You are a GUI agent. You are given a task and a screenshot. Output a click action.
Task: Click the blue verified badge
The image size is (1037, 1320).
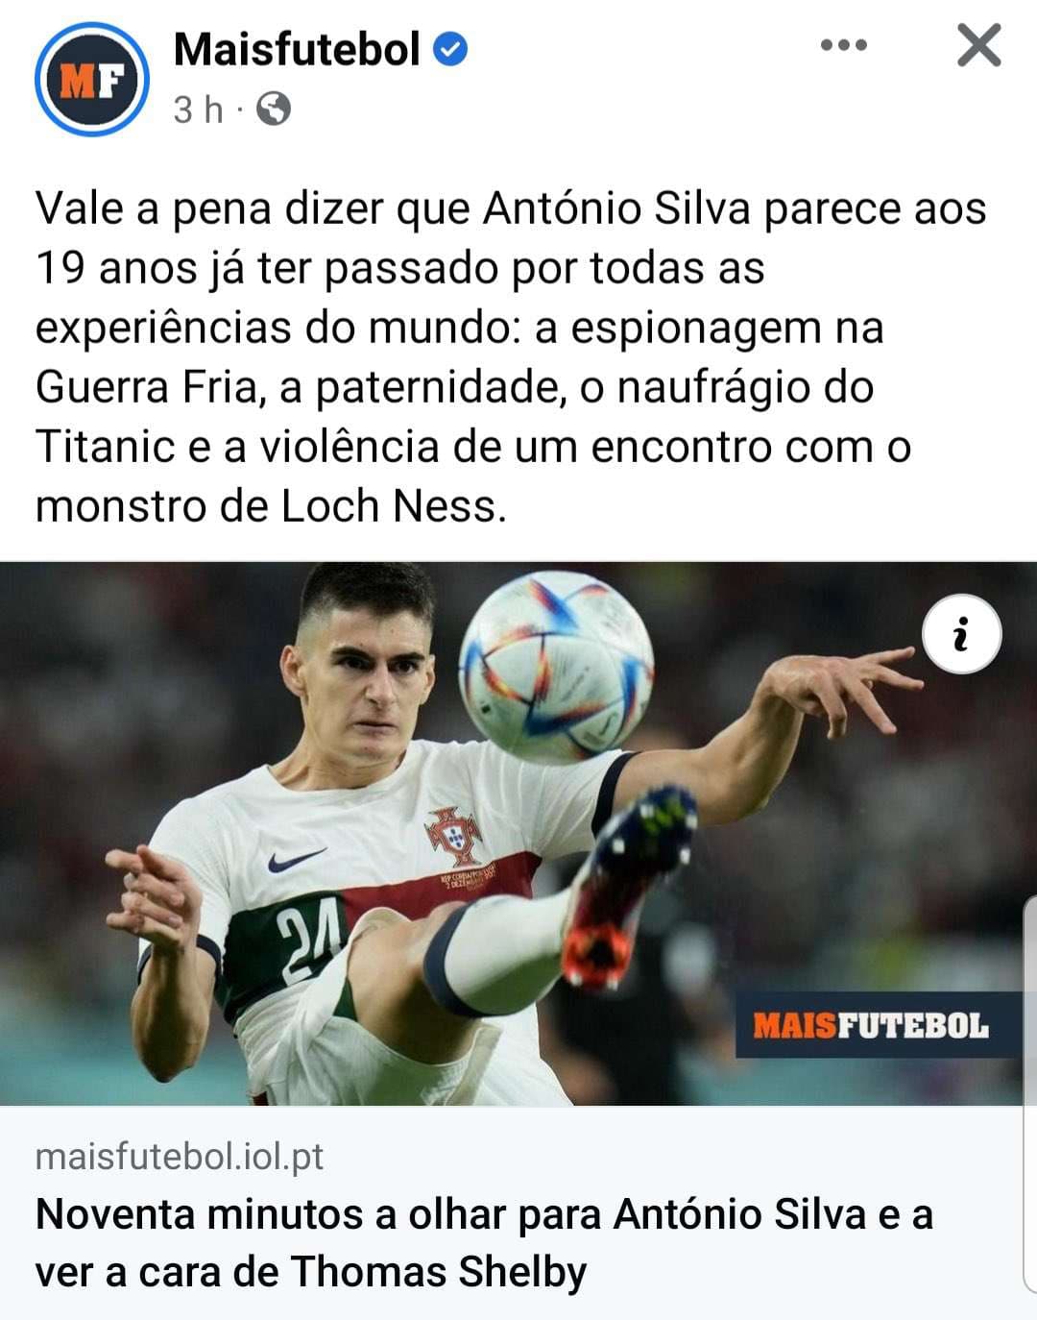[450, 49]
